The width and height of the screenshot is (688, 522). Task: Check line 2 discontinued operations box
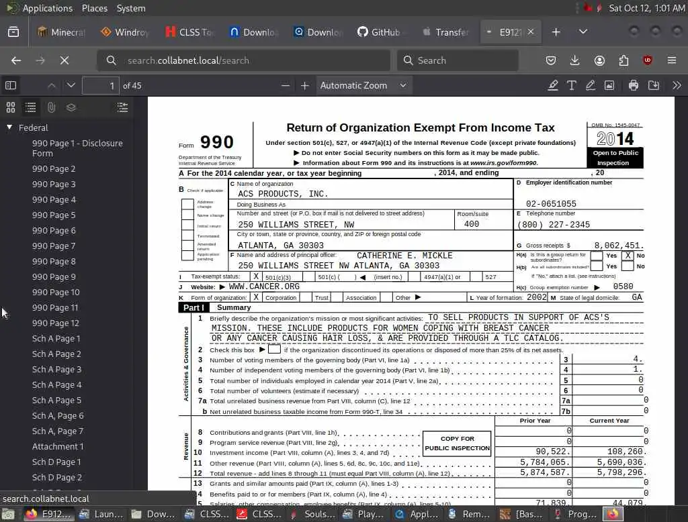point(274,350)
